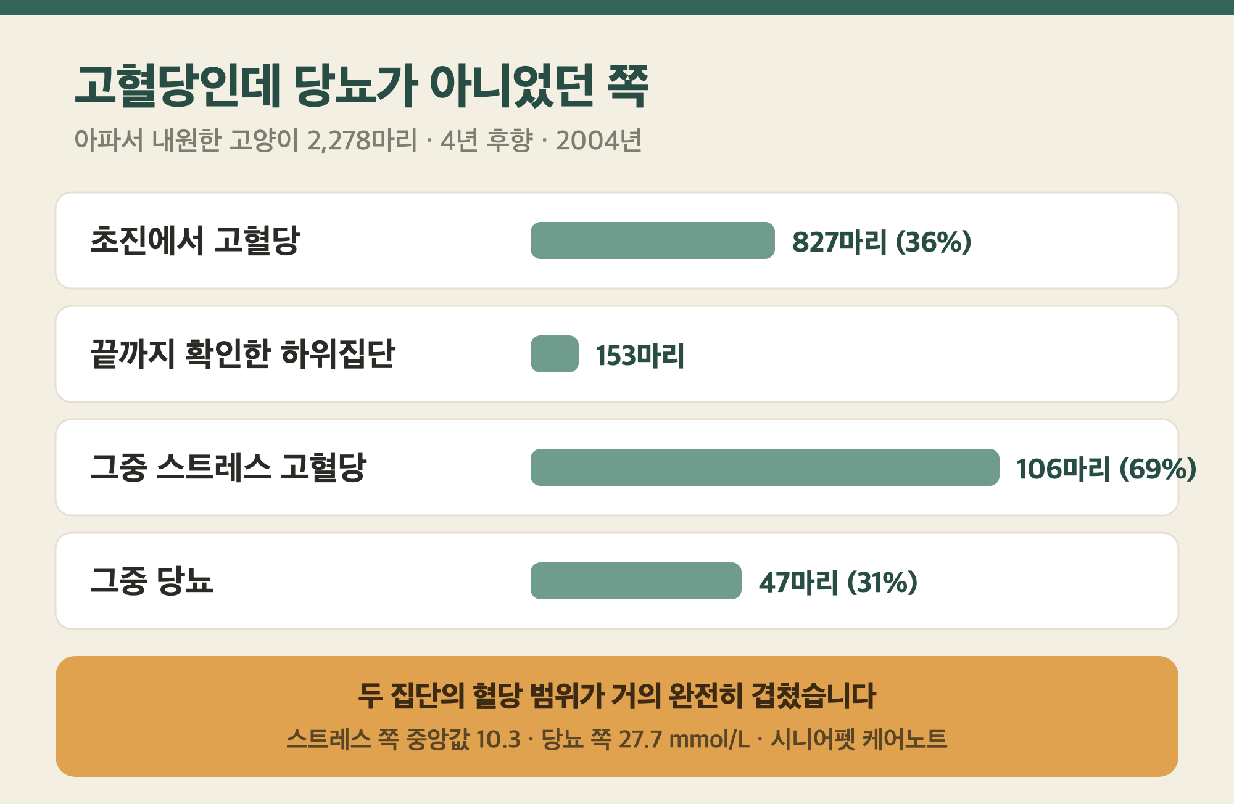Click the 153마리 value text
1234x804 pixels.
pyautogui.click(x=640, y=355)
